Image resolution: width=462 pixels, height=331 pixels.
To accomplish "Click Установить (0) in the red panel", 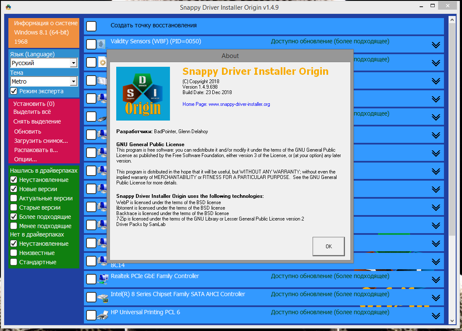I will (34, 104).
